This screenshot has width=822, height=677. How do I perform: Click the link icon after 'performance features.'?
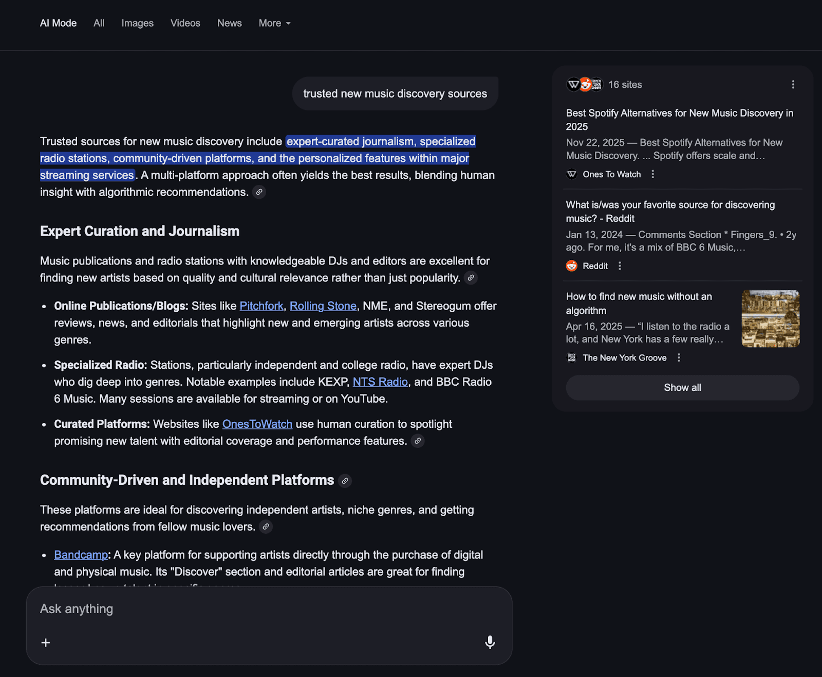tap(418, 441)
